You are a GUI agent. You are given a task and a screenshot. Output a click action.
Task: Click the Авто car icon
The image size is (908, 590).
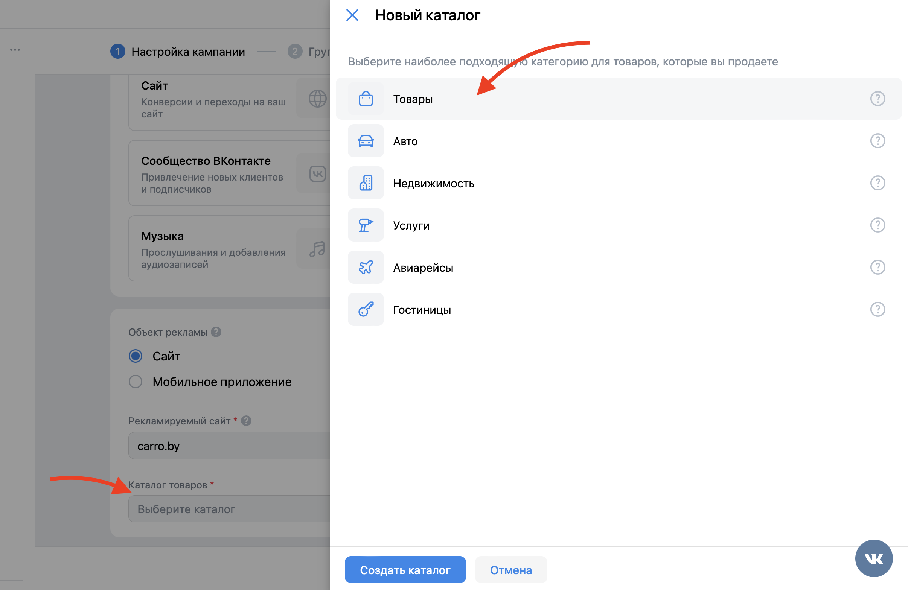[366, 141]
